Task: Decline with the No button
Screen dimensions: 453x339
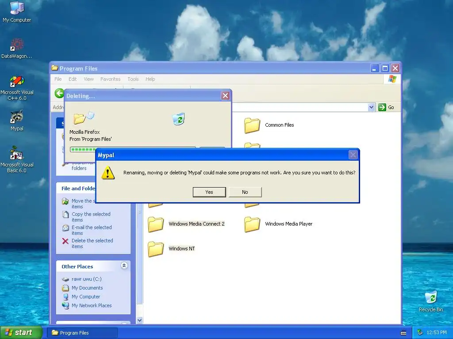Action: coord(245,192)
